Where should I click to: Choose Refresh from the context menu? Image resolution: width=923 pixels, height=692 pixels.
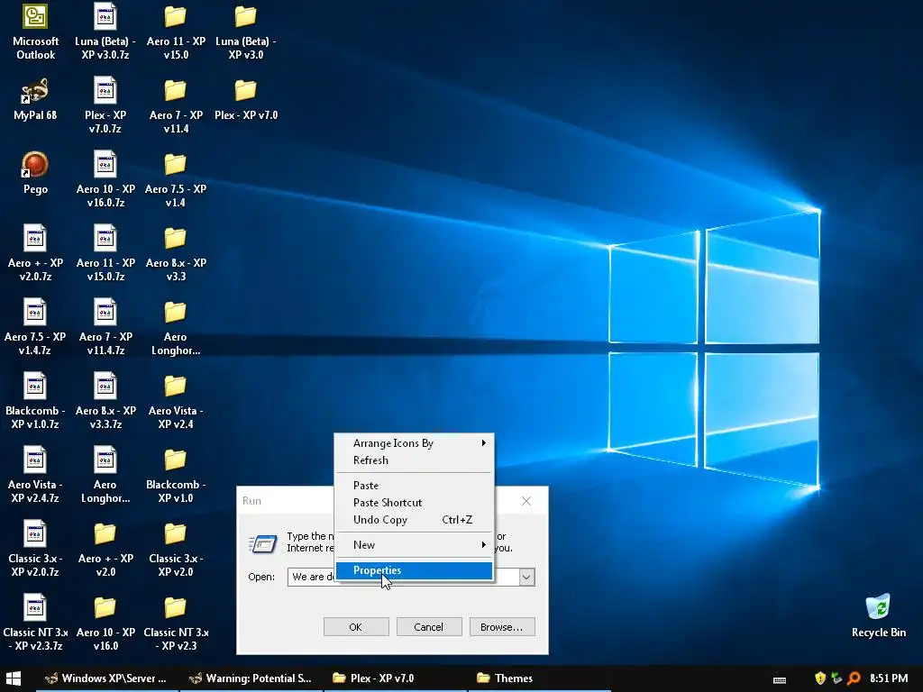[414, 460]
